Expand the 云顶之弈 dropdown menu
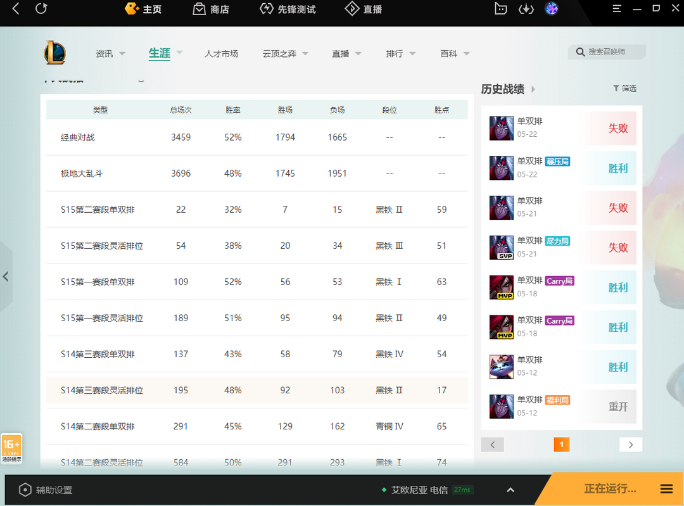Viewport: 684px width, 506px height. tap(286, 54)
